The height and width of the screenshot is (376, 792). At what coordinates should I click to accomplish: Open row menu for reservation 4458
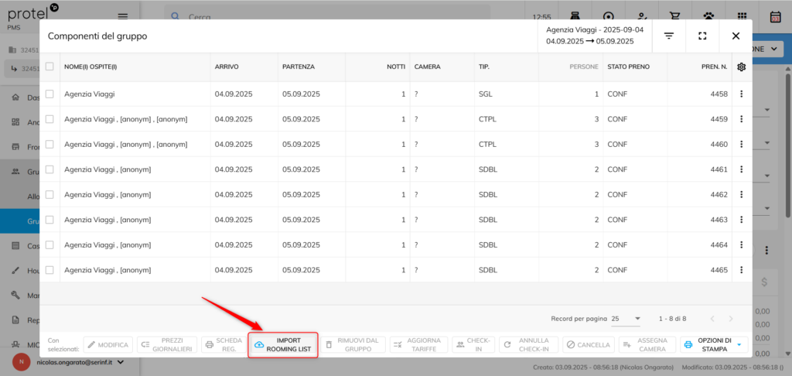tap(742, 94)
